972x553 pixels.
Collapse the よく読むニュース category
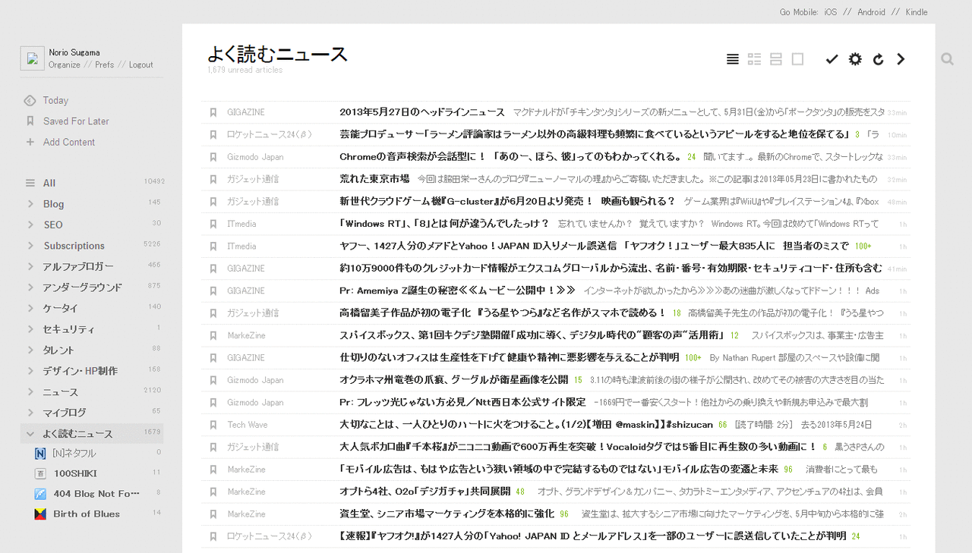pyautogui.click(x=30, y=434)
